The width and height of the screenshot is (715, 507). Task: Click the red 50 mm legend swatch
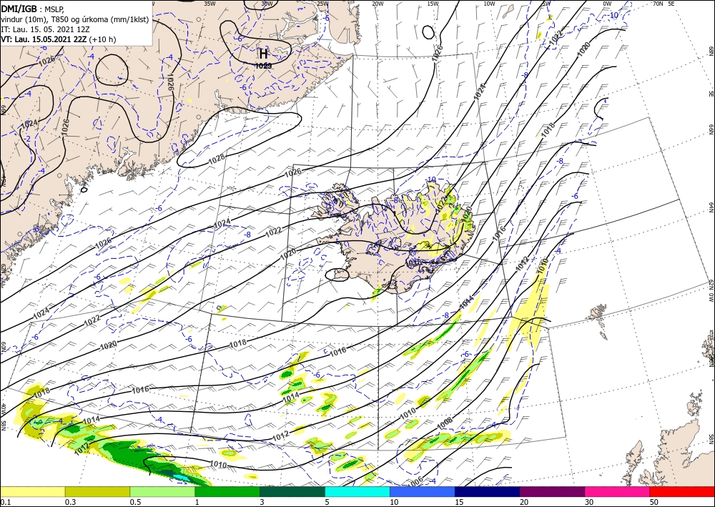click(682, 491)
